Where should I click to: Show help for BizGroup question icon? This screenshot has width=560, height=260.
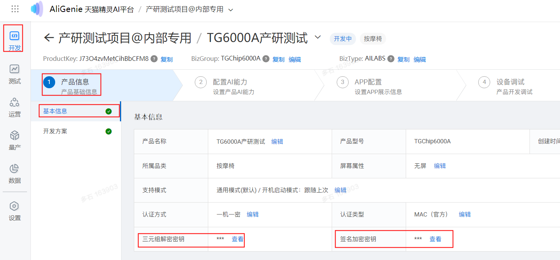266,59
